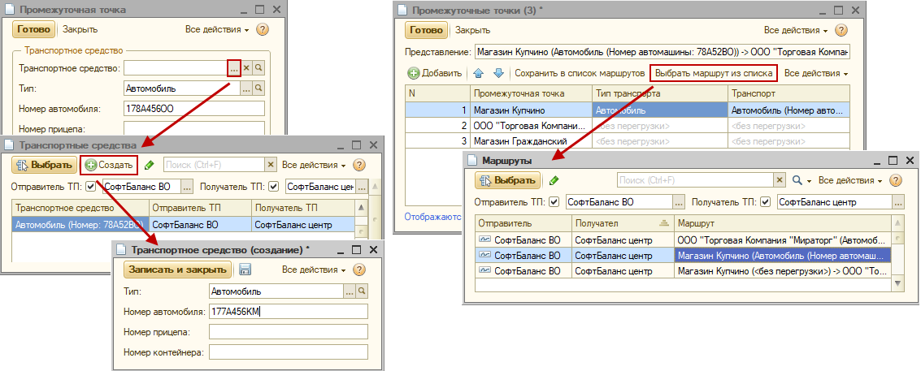
Task: Click Выбрать маршрут из списка button
Action: [x=713, y=73]
